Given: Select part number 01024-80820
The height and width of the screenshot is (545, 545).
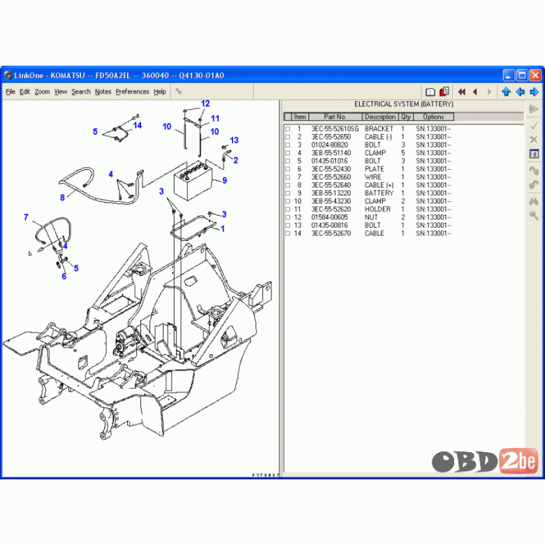Looking at the screenshot, I should 330,145.
